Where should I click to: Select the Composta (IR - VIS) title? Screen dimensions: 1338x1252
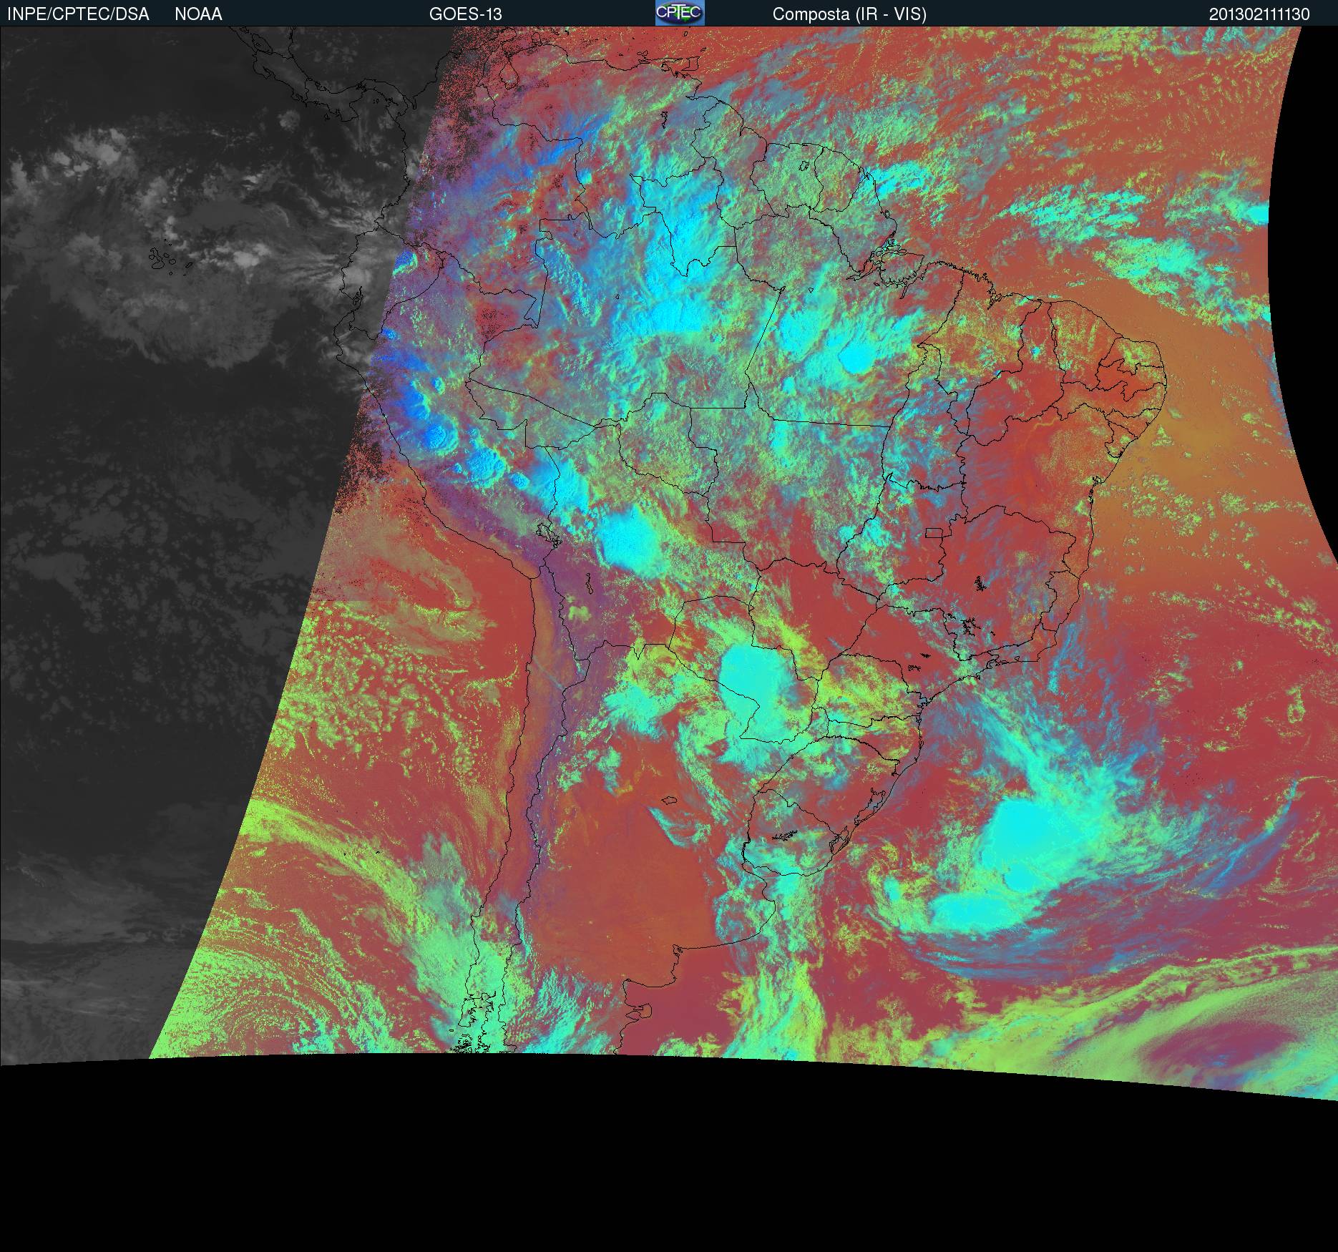pos(849,14)
